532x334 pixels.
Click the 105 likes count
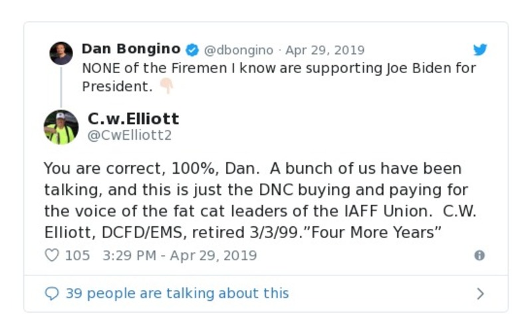click(x=77, y=255)
